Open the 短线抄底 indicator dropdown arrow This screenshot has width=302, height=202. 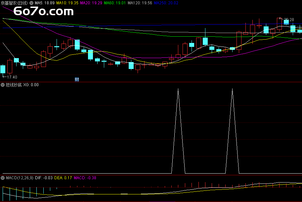pos(3,85)
